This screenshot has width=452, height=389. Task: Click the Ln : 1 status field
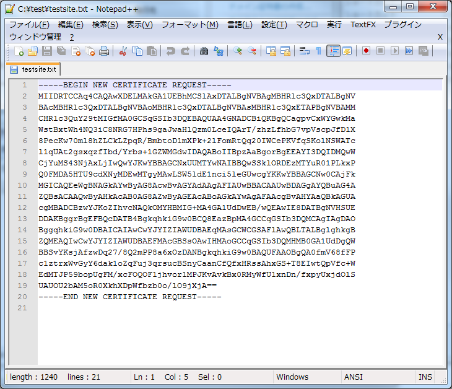click(x=144, y=377)
